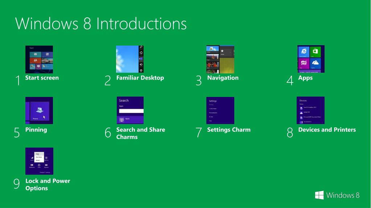The height and width of the screenshot is (208, 371).
Task: Select the Settings Charm thumbnail
Action: pyautogui.click(x=220, y=110)
